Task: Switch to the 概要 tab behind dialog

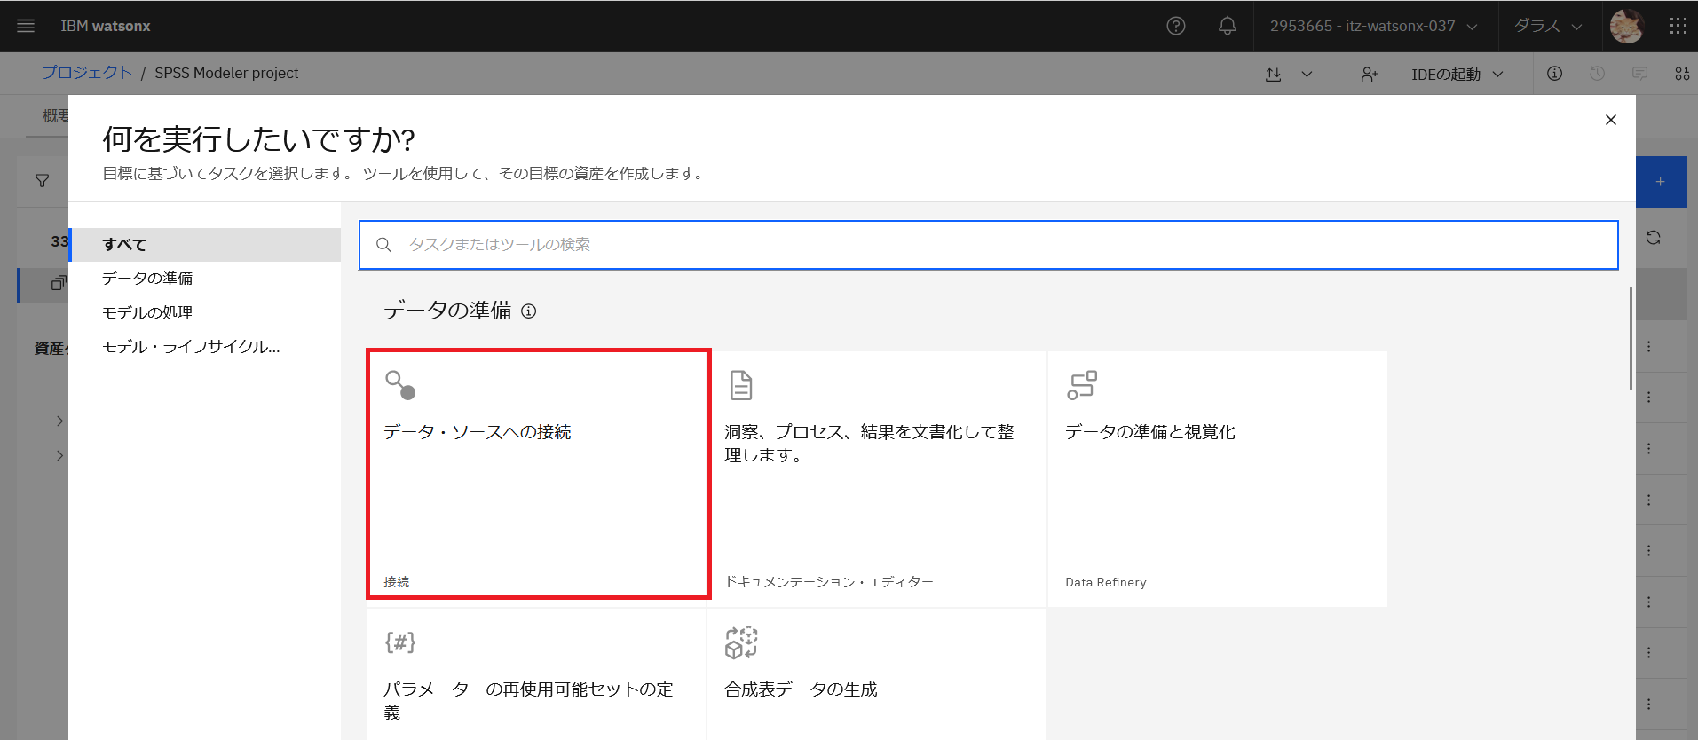Action: point(55,116)
